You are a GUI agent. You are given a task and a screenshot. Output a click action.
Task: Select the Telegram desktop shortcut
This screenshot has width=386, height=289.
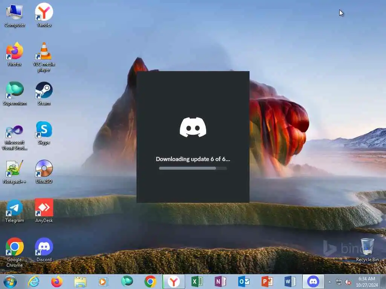pos(15,211)
